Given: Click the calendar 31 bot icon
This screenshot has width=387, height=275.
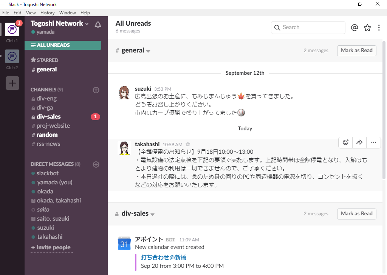Looking at the screenshot, I should (124, 243).
